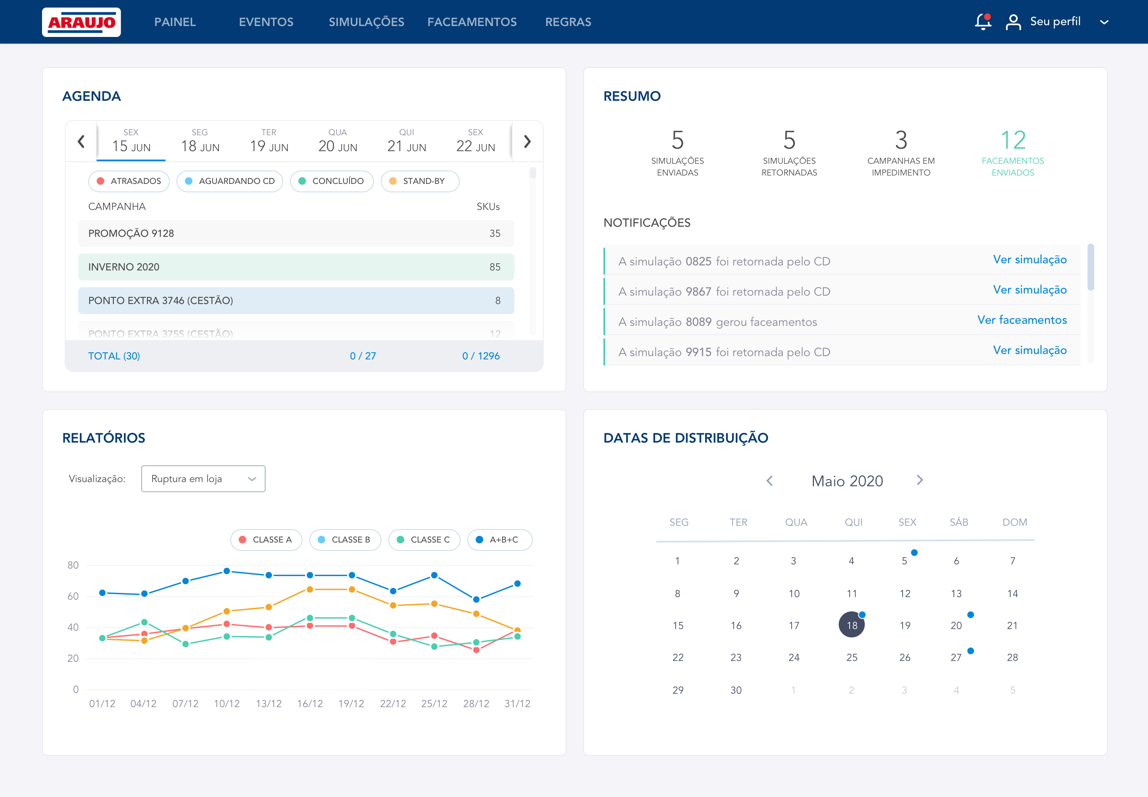Go to next agenda dates arrow
1148x797 pixels.
point(527,142)
